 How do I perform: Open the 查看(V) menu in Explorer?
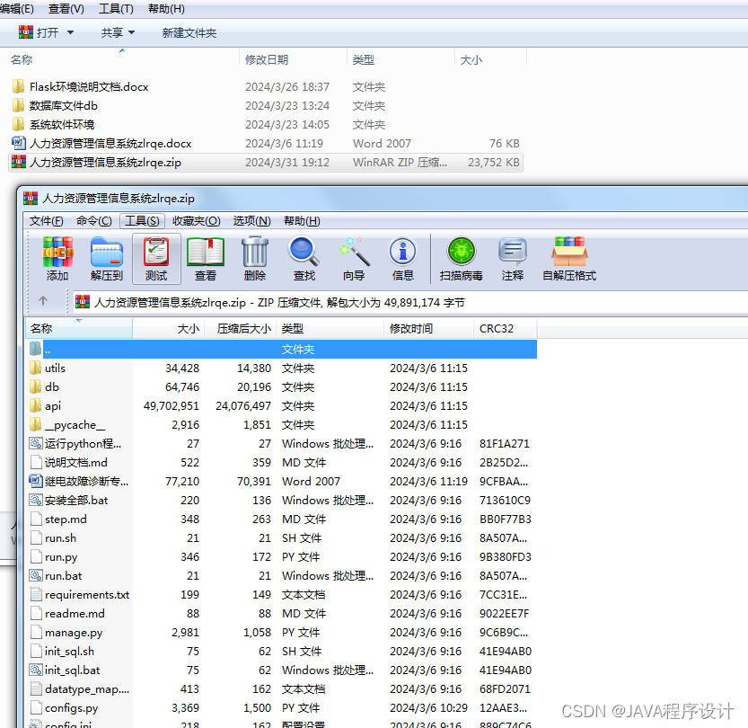(x=66, y=9)
